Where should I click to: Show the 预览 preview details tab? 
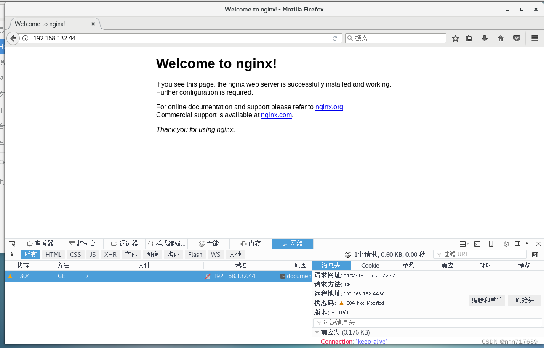click(525, 266)
